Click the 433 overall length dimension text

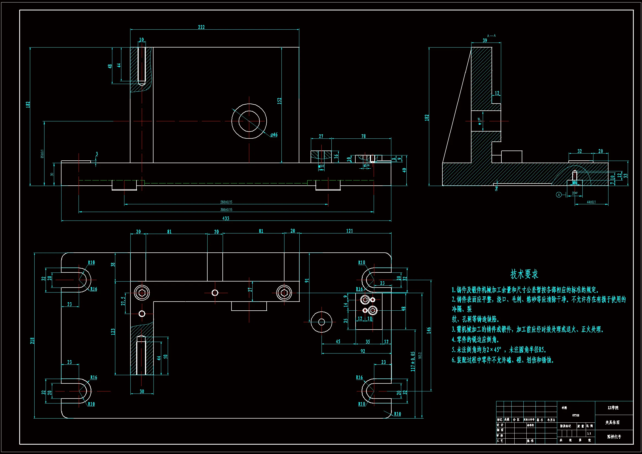pos(226,218)
